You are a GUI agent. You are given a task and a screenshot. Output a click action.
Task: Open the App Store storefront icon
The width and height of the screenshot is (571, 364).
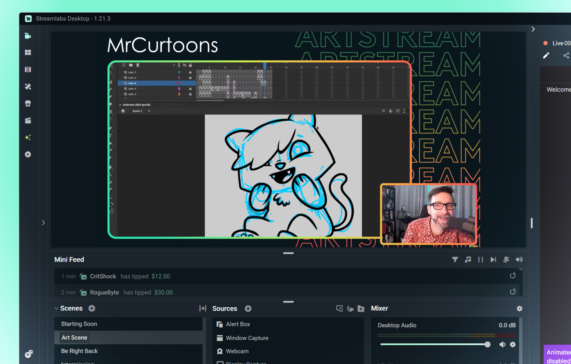[28, 104]
